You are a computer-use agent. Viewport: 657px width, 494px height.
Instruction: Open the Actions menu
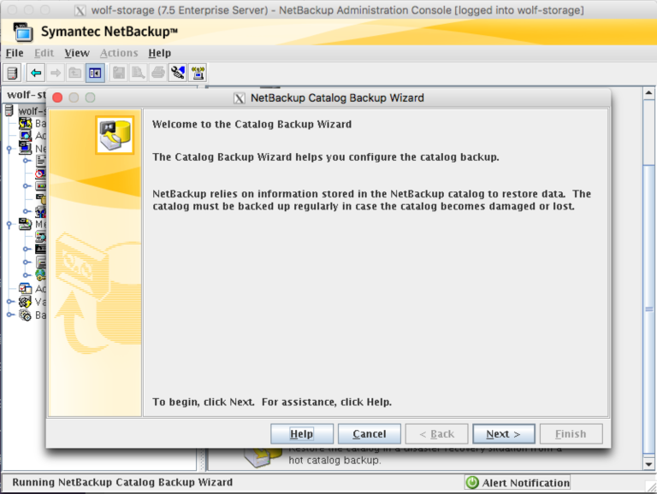[119, 53]
